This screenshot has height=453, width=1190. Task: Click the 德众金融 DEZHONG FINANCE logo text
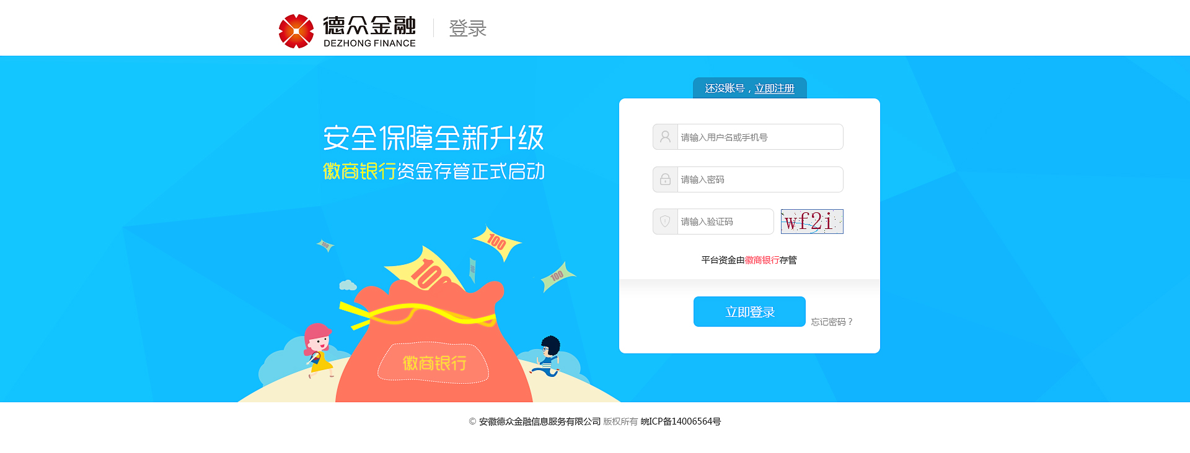pyautogui.click(x=369, y=32)
